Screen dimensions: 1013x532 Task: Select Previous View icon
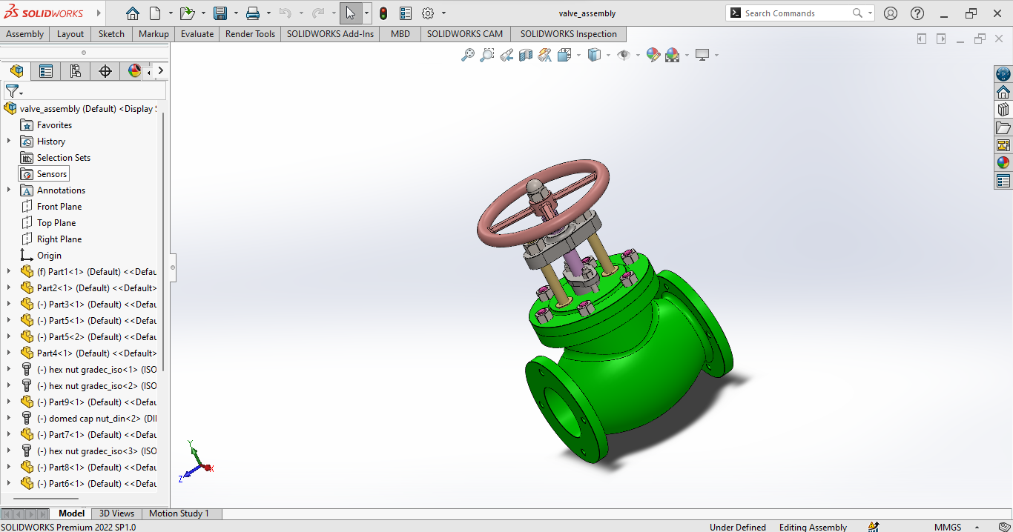pyautogui.click(x=506, y=55)
